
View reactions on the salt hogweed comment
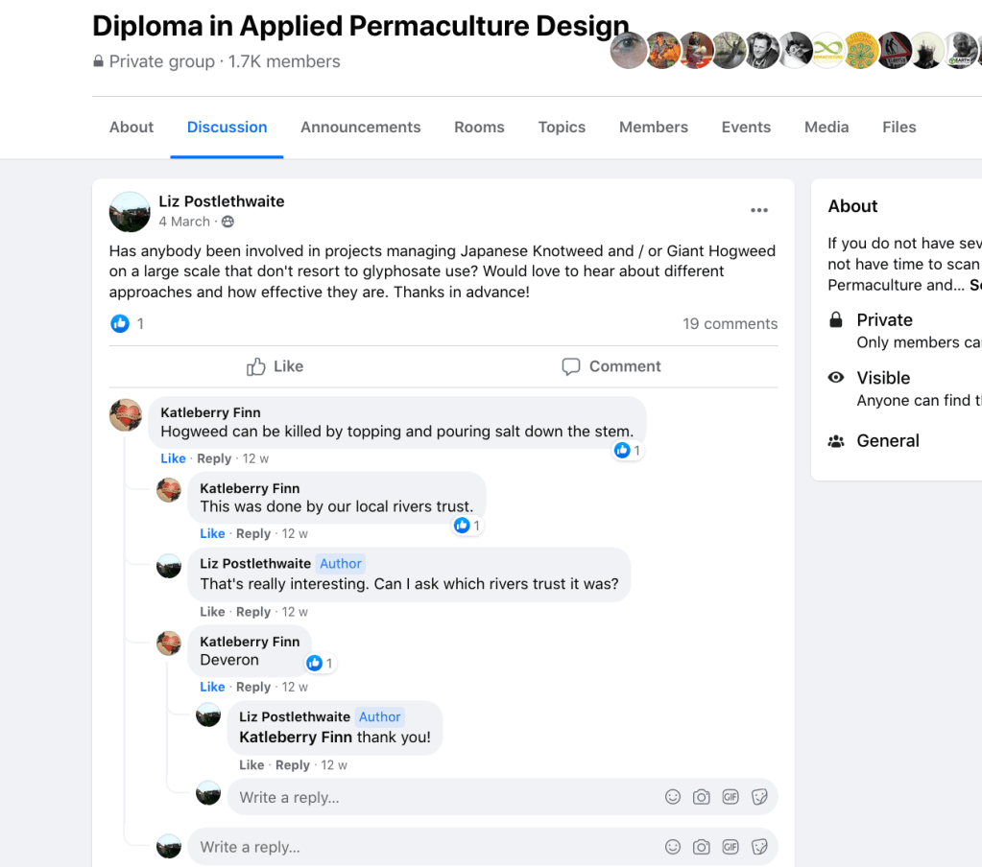pyautogui.click(x=627, y=450)
